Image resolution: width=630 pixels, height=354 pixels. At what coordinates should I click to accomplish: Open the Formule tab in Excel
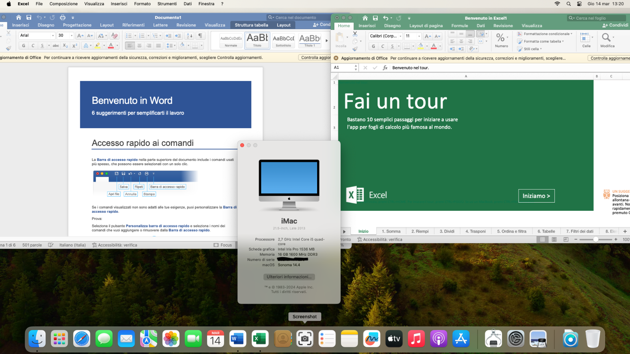tap(460, 26)
